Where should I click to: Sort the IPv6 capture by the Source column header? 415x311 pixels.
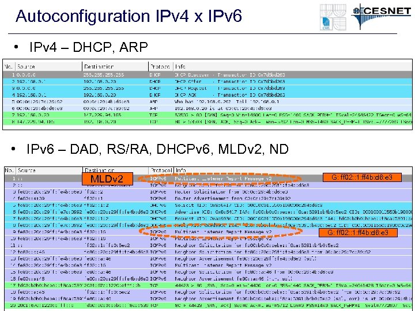click(x=50, y=170)
